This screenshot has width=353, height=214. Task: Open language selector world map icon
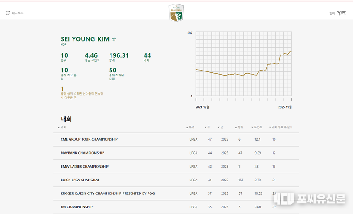click(x=341, y=13)
